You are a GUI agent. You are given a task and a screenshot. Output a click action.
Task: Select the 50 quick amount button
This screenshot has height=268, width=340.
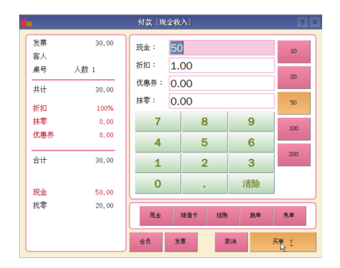(x=294, y=103)
